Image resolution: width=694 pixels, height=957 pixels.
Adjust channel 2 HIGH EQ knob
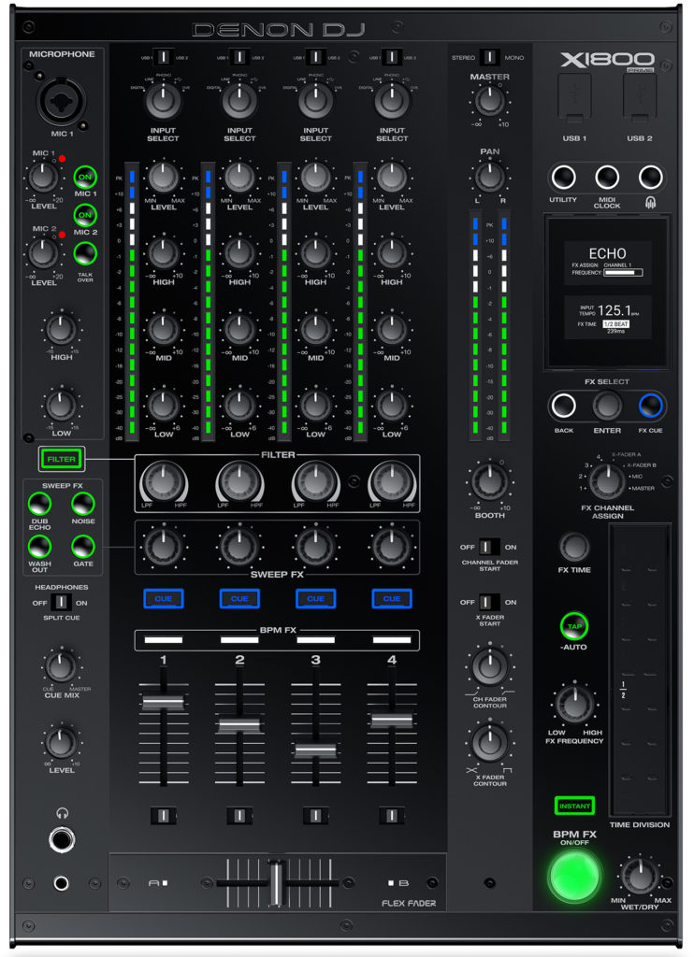pos(239,253)
